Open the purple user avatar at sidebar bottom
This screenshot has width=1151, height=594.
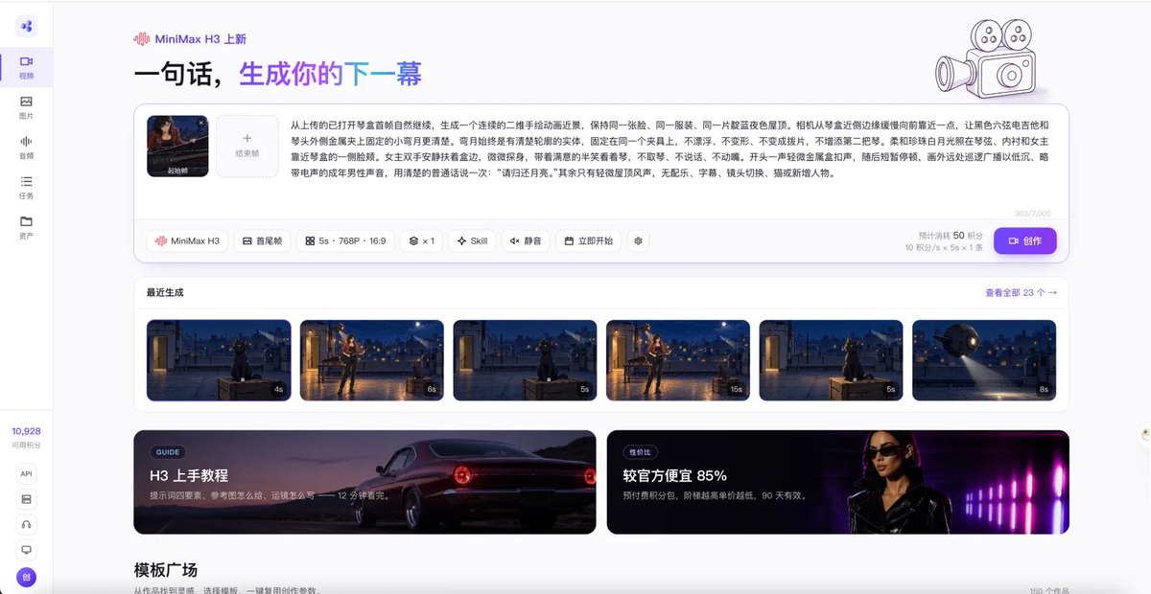click(26, 577)
